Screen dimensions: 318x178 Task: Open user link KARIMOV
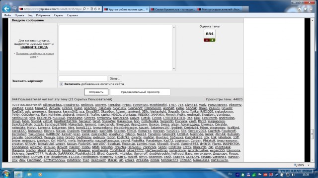pyautogui.click(x=53, y=134)
